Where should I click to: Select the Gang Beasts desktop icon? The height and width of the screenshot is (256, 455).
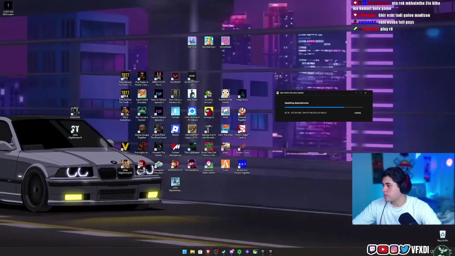click(225, 42)
